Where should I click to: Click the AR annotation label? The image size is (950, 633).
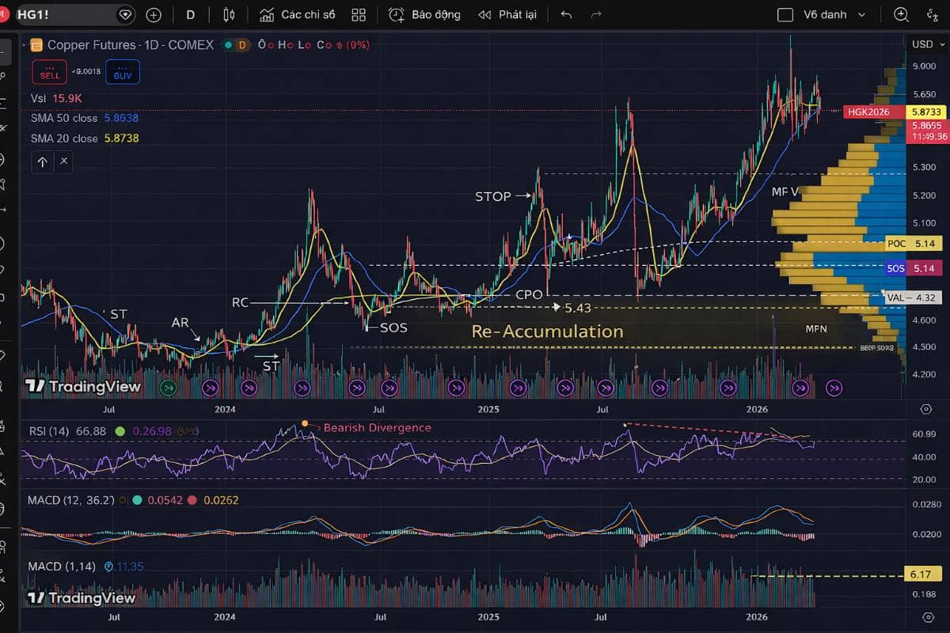[x=180, y=324]
